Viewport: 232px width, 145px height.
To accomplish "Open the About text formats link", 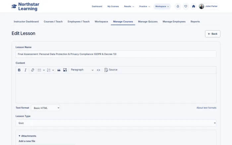I will pos(206,108).
